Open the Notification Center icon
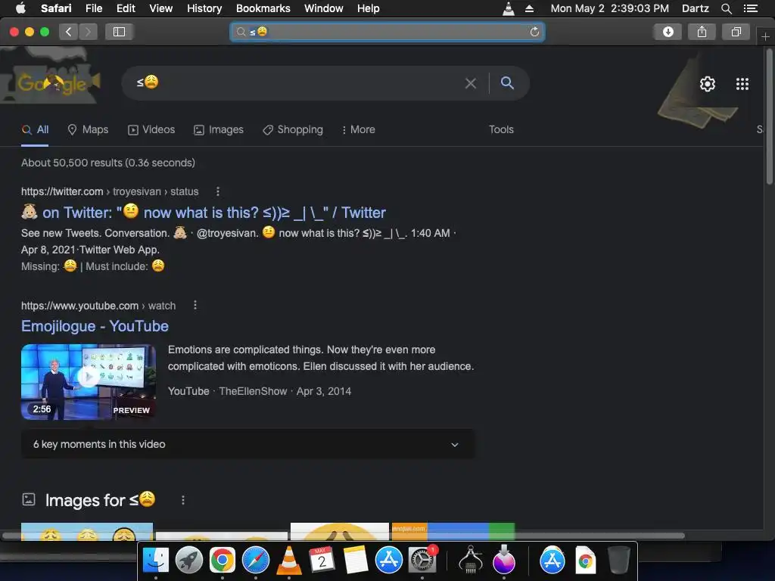Image resolution: width=775 pixels, height=581 pixels. [750, 8]
